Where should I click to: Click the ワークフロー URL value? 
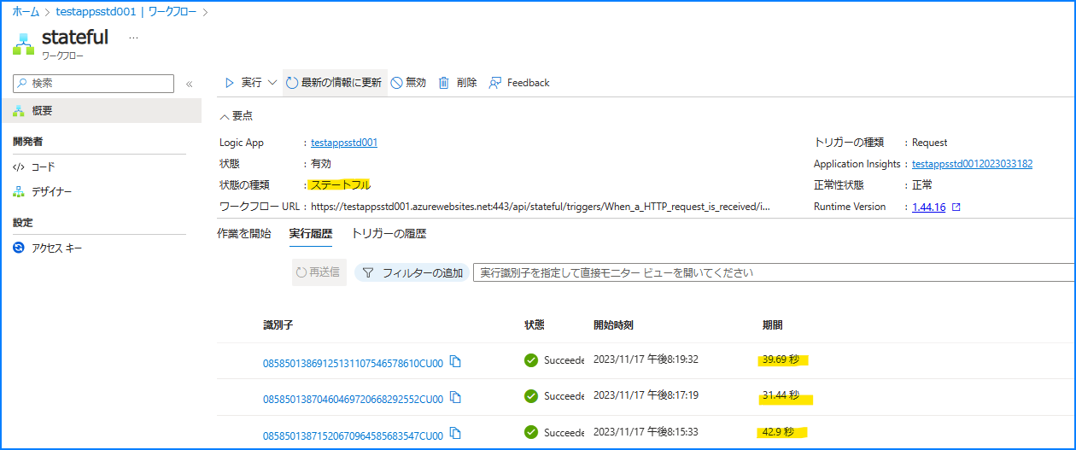(541, 207)
